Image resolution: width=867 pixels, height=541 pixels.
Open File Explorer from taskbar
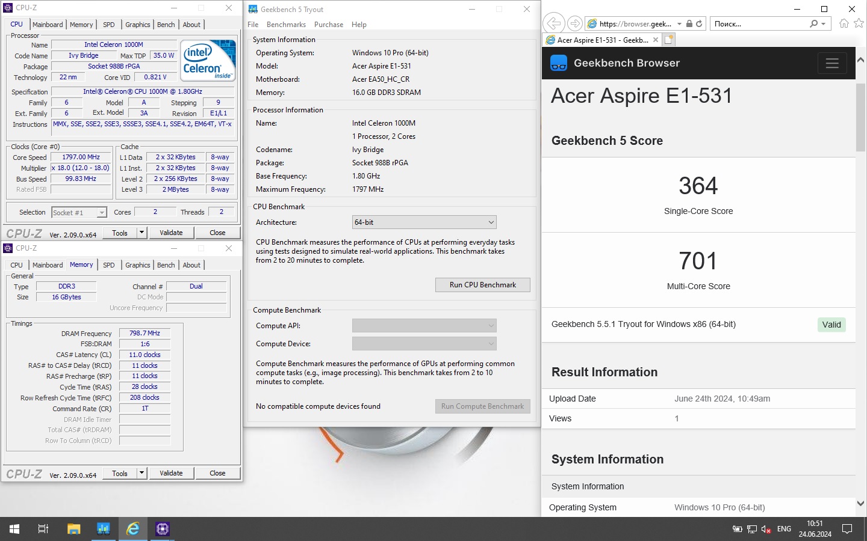(x=73, y=529)
